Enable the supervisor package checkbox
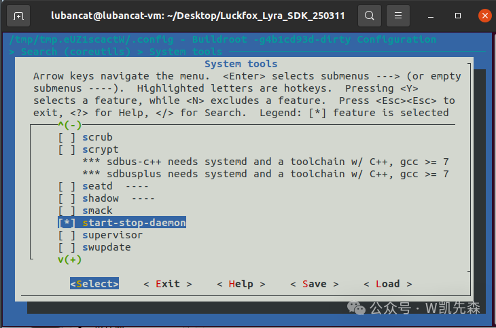This screenshot has height=328, width=496. click(x=67, y=235)
